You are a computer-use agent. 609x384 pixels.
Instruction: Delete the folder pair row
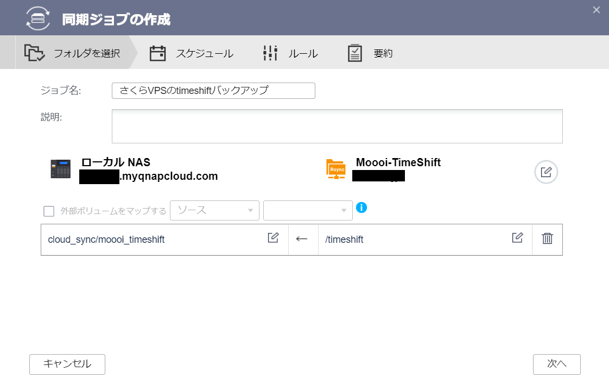coord(547,238)
